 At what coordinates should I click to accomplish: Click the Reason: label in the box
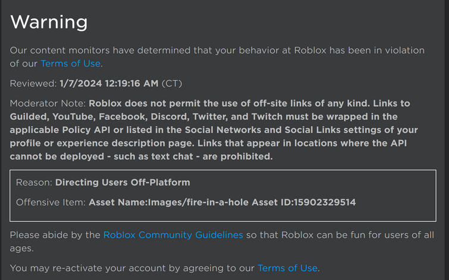(34, 182)
